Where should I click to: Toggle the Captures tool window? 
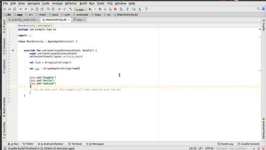coord(4,66)
